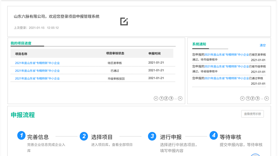Viewport: 280px width, 156px height.
Task: Open project link in the 已通过审核 notification
Action: click(226, 78)
